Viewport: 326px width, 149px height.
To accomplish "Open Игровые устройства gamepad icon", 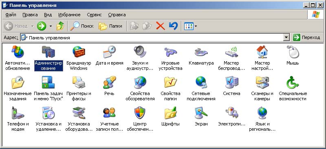I will [170, 52].
